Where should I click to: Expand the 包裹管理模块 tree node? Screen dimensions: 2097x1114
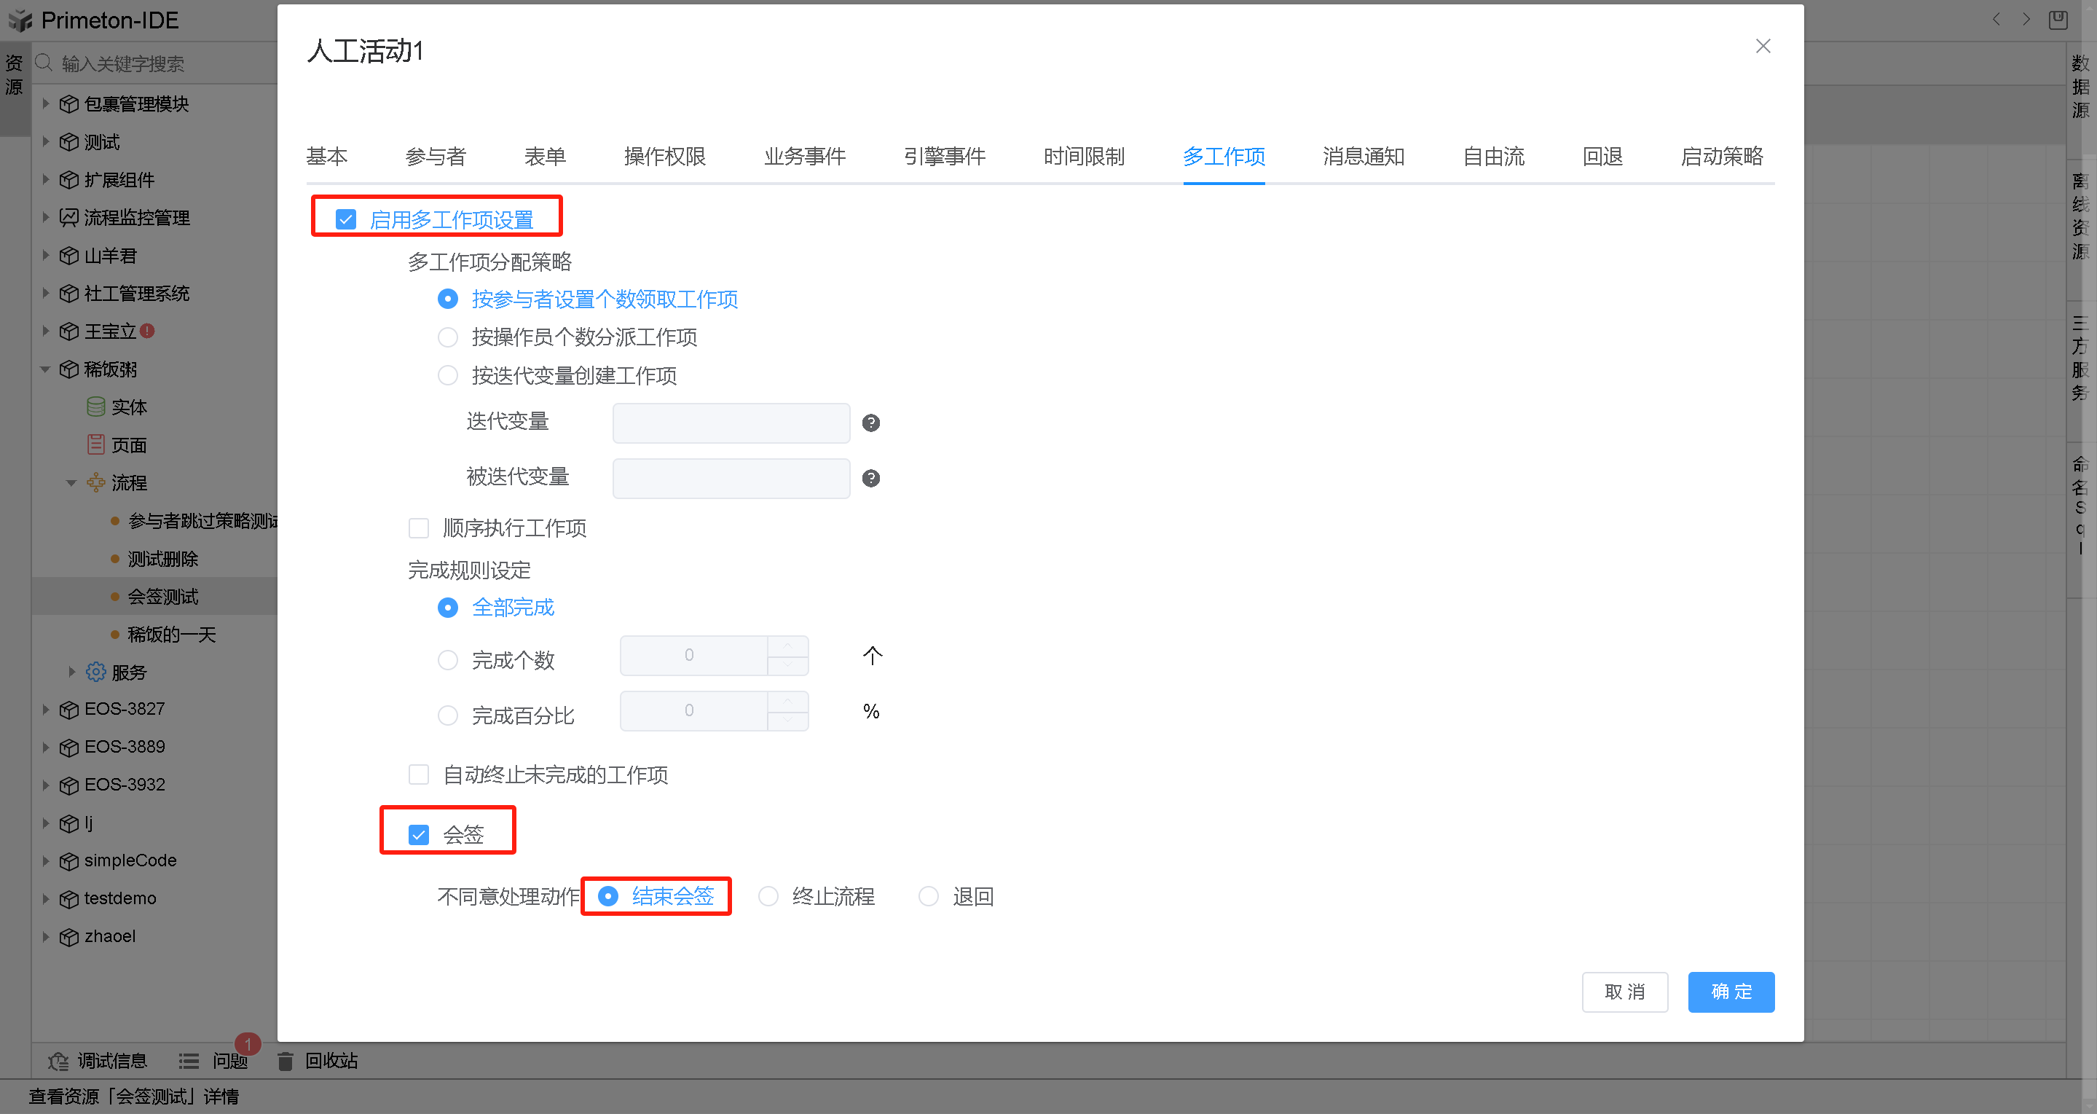tap(46, 103)
